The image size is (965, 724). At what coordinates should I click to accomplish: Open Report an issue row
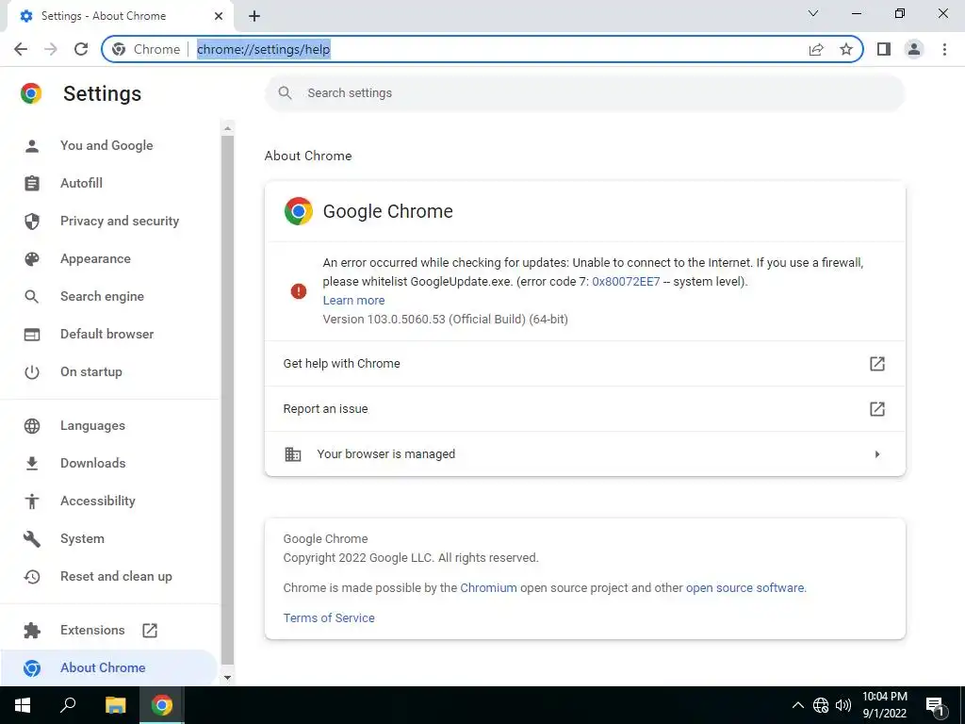pyautogui.click(x=584, y=409)
